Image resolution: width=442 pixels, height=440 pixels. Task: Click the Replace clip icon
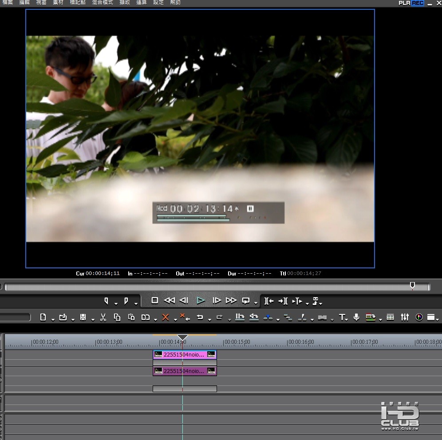coord(146,318)
